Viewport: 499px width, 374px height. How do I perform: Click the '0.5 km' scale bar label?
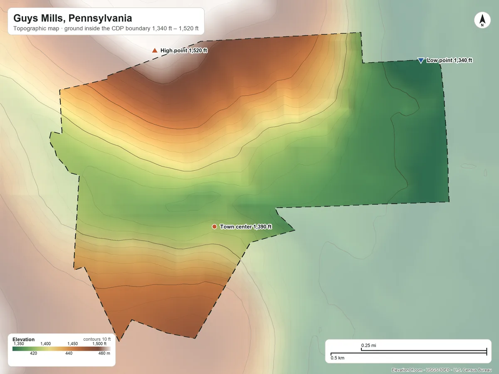click(337, 358)
